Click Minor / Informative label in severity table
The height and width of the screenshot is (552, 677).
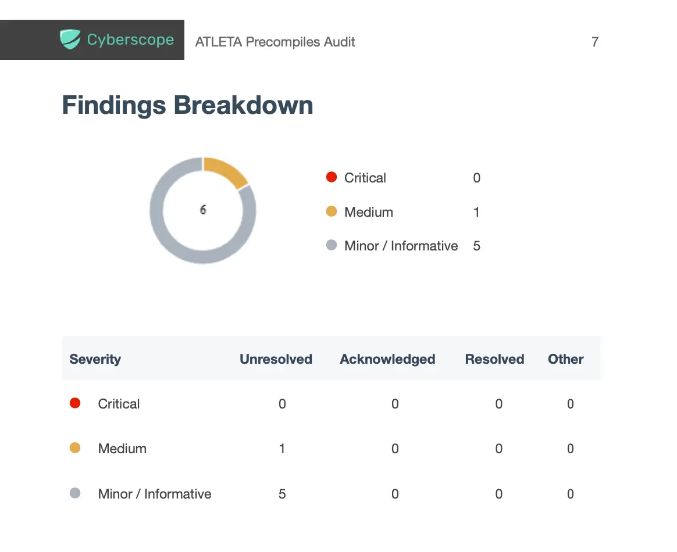[x=155, y=494]
